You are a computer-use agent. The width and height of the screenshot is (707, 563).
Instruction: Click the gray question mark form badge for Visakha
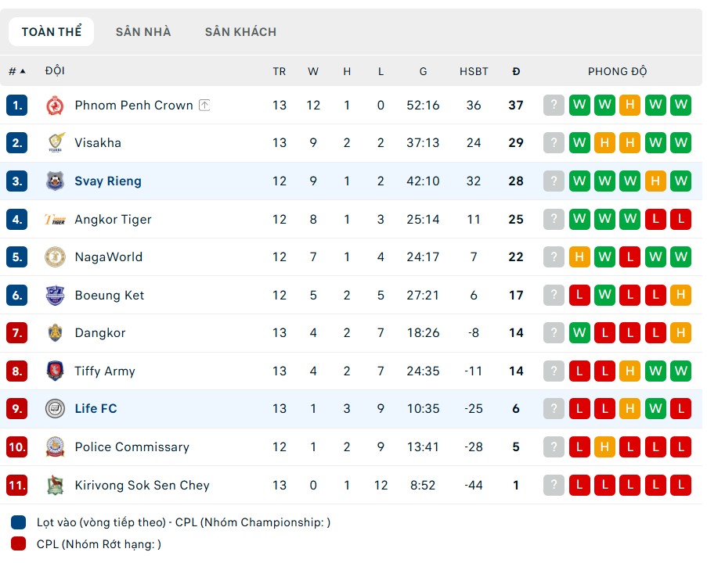(x=554, y=143)
